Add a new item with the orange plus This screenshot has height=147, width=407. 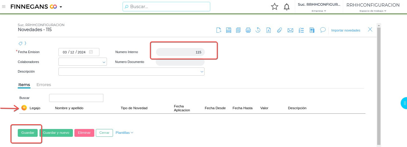point(24,108)
